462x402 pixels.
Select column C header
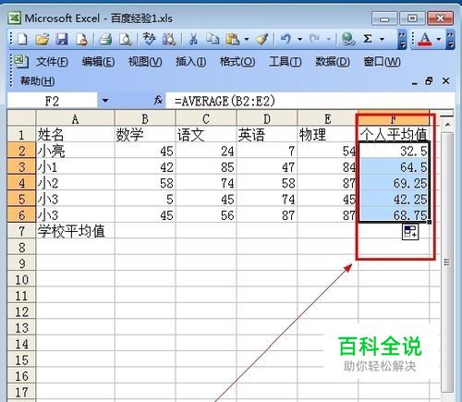pos(206,118)
